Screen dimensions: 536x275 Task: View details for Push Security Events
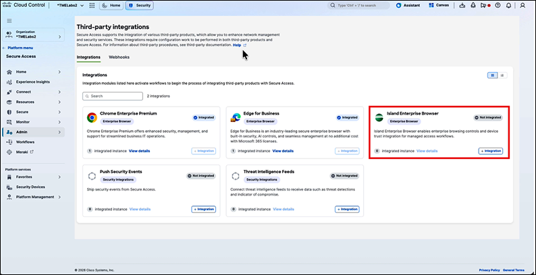coord(140,209)
